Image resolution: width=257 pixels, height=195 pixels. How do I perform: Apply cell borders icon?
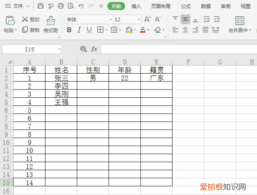100,30
